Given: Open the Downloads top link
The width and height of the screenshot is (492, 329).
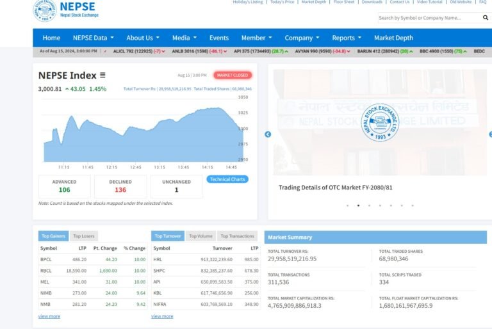Looking at the screenshot, I should click(372, 2).
